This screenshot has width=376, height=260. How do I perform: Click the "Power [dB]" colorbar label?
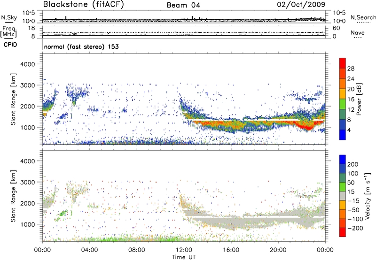coord(359,99)
